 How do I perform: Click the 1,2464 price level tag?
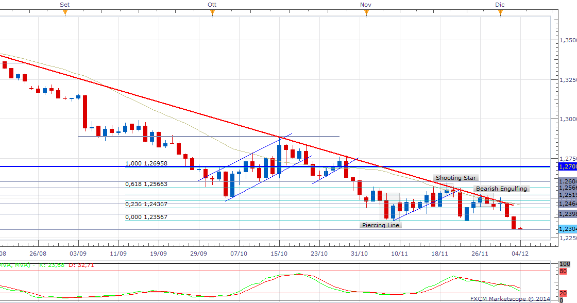tap(568, 204)
